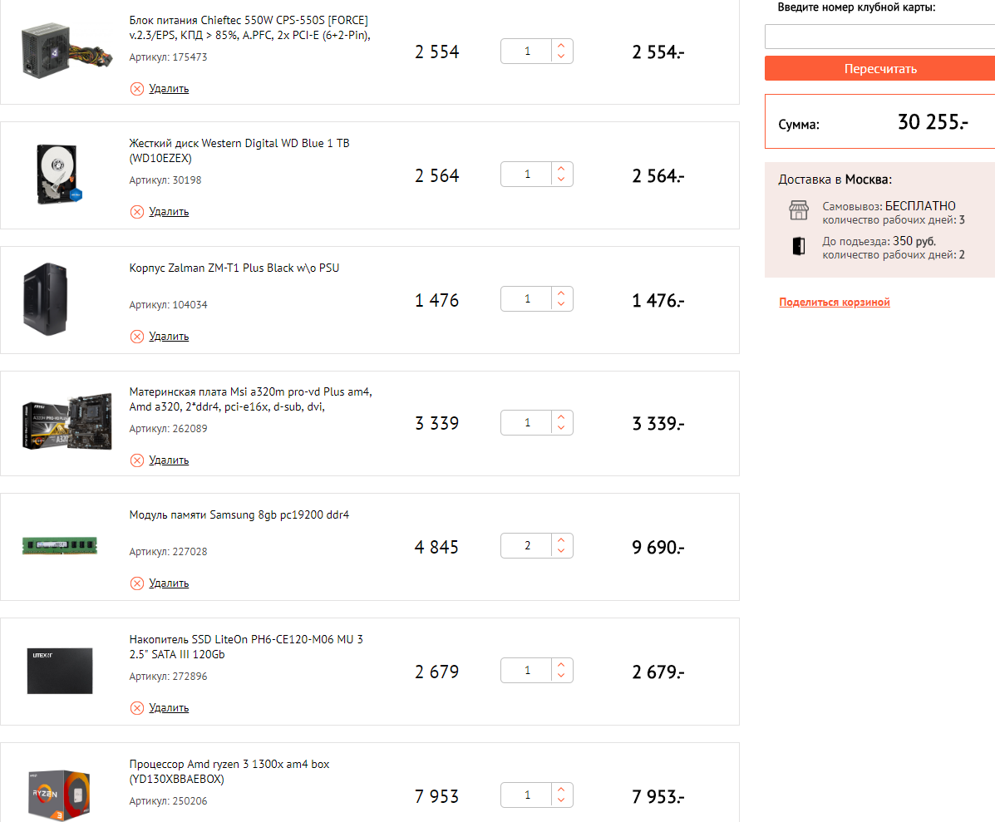Click the delete icon for Zalman case
995x822 pixels.
click(137, 337)
